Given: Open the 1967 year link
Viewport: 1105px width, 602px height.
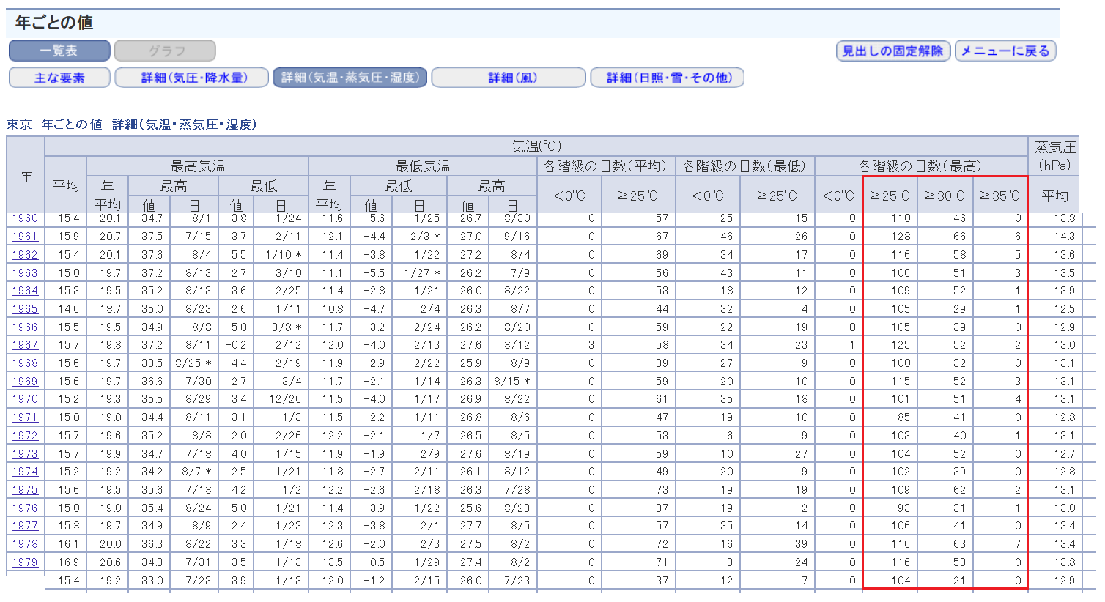Looking at the screenshot, I should (x=25, y=345).
